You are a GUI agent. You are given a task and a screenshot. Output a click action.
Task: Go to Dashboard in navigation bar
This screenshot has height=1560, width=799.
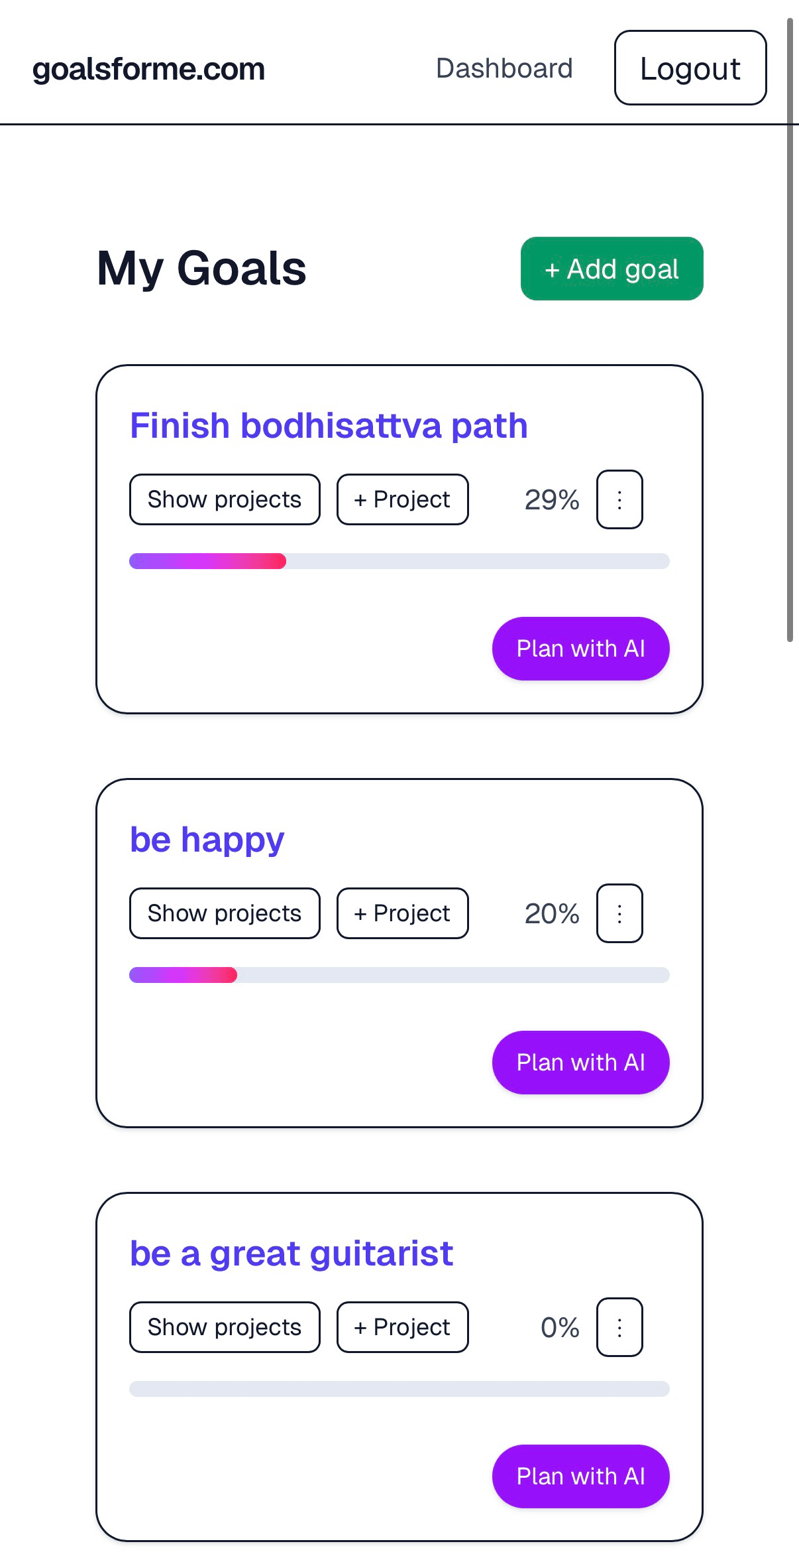[x=504, y=68]
